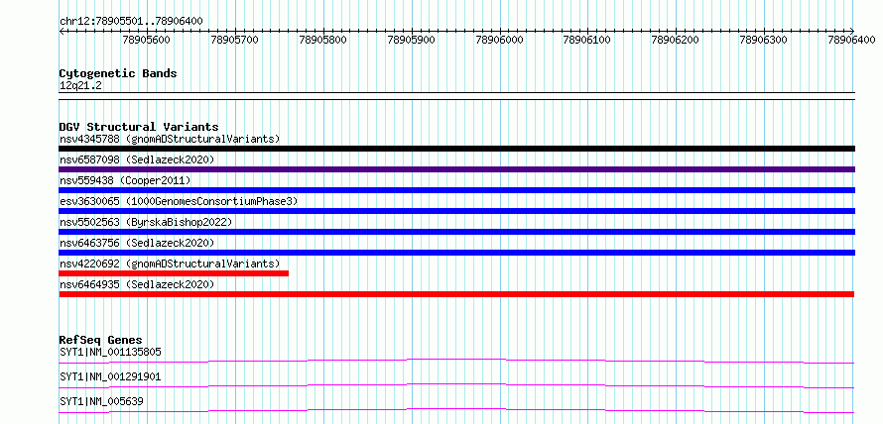
Task: Click the blue nsv559438 variant bar
Action: tap(456, 190)
